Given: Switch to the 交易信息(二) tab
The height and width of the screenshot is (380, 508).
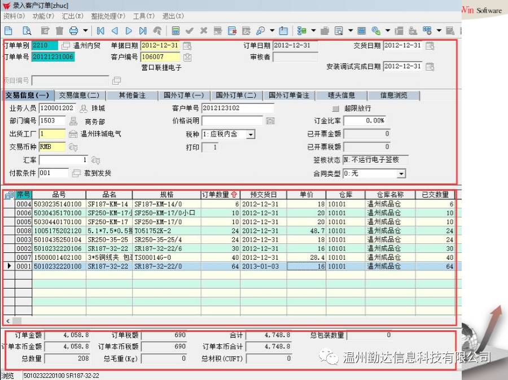Looking at the screenshot, I should (x=79, y=95).
